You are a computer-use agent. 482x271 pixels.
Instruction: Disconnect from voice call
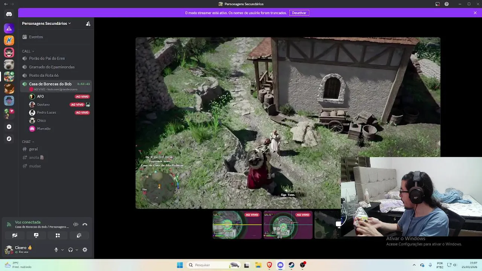pos(85,224)
